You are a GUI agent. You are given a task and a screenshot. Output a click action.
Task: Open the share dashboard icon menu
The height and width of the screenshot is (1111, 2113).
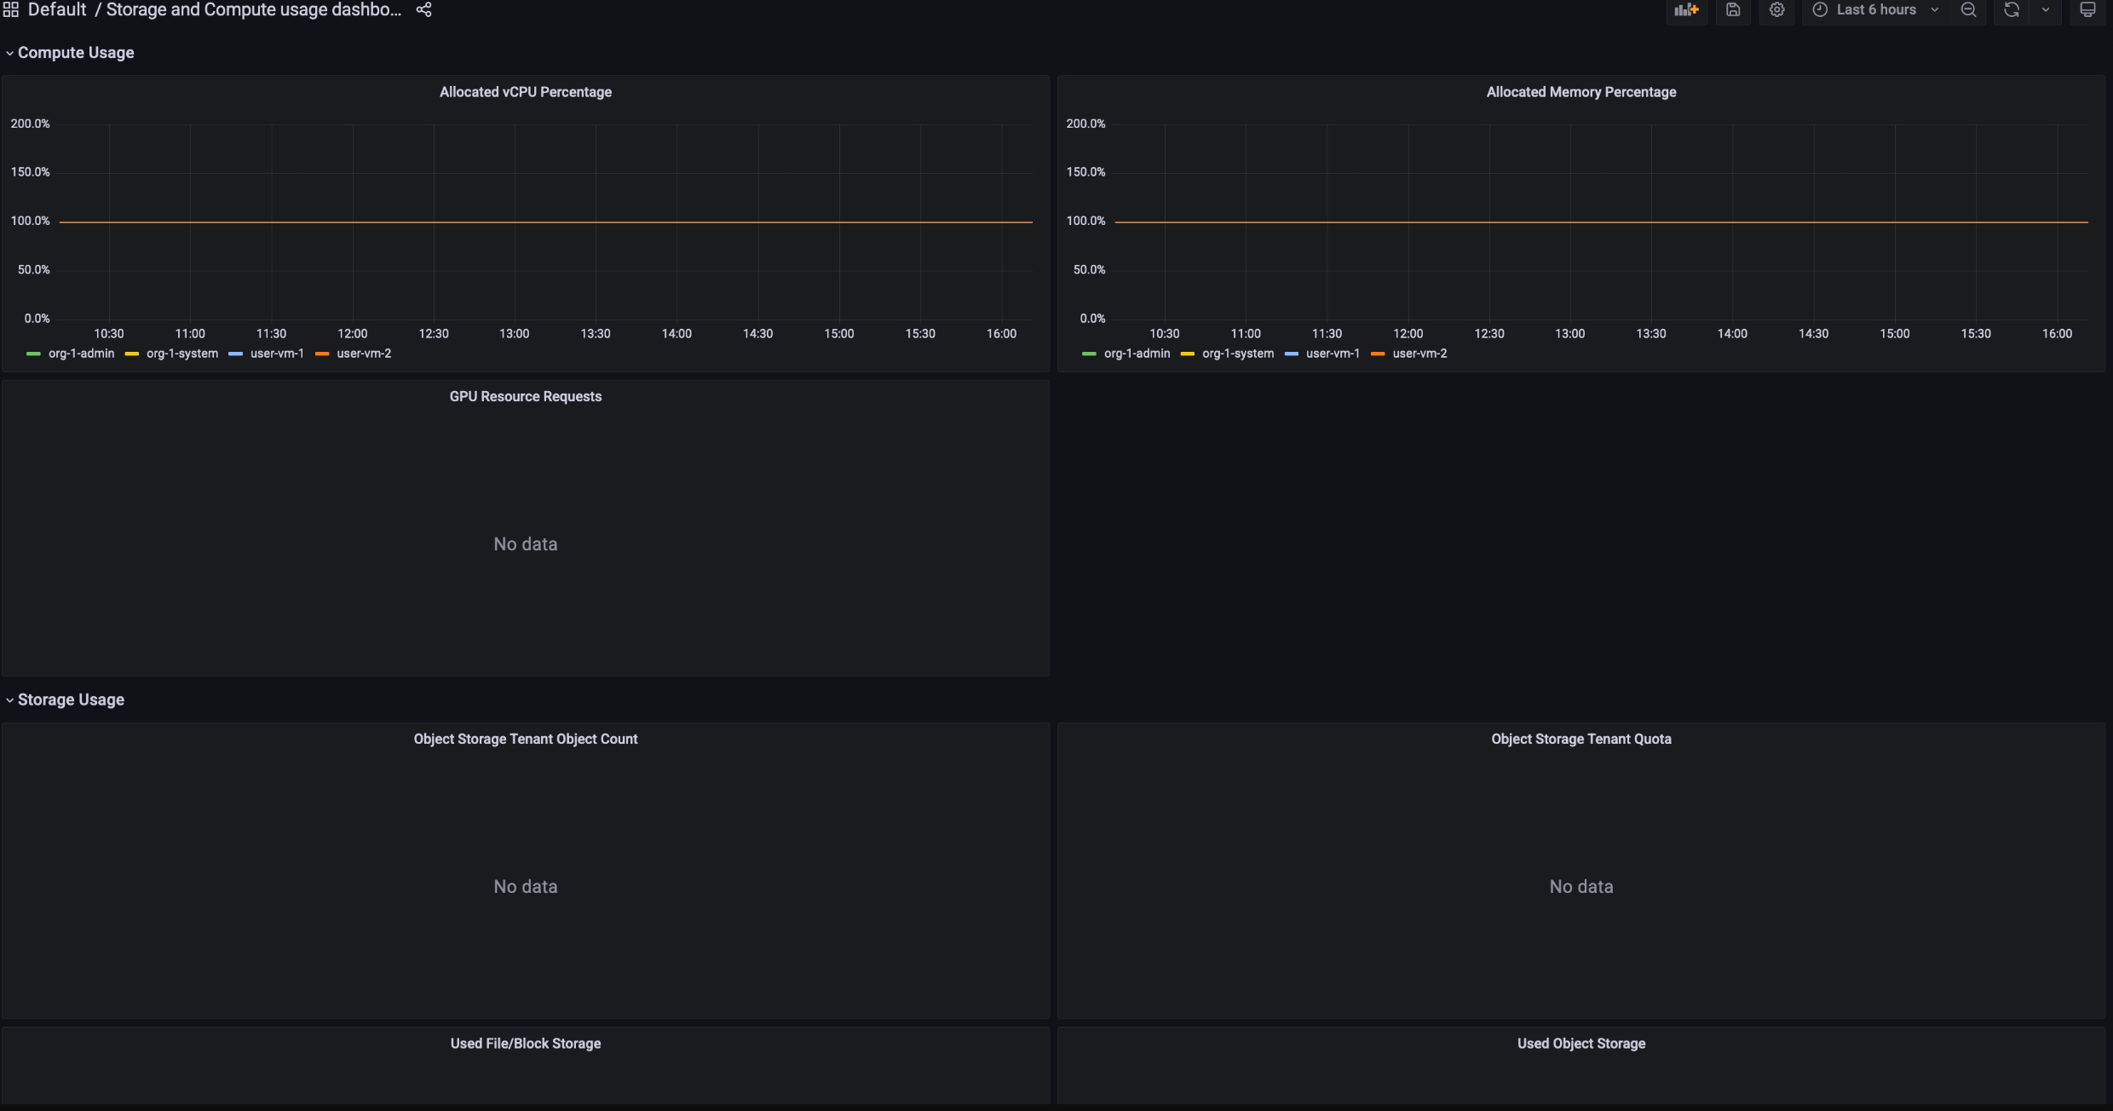click(423, 11)
